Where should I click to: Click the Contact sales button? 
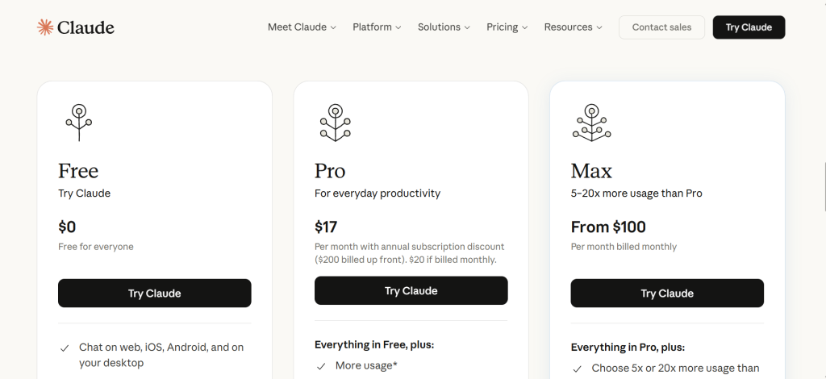[661, 27]
